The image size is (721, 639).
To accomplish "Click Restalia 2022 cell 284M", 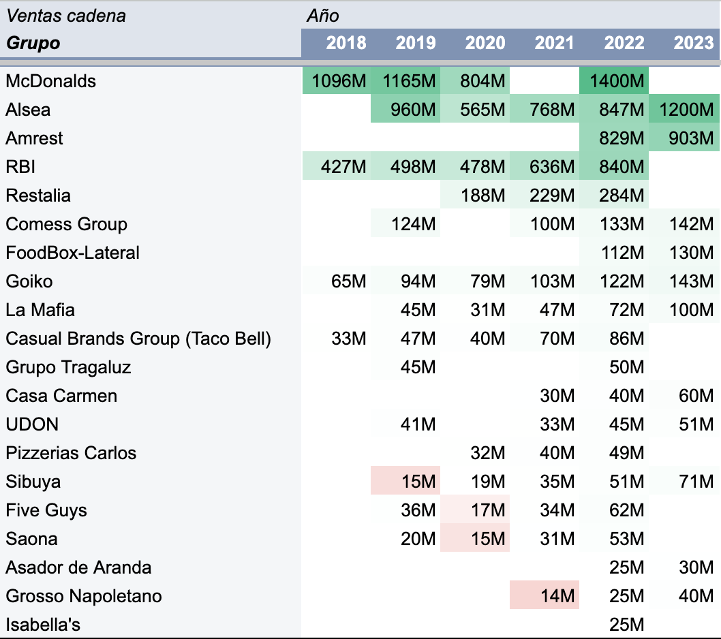I will pyautogui.click(x=614, y=195).
